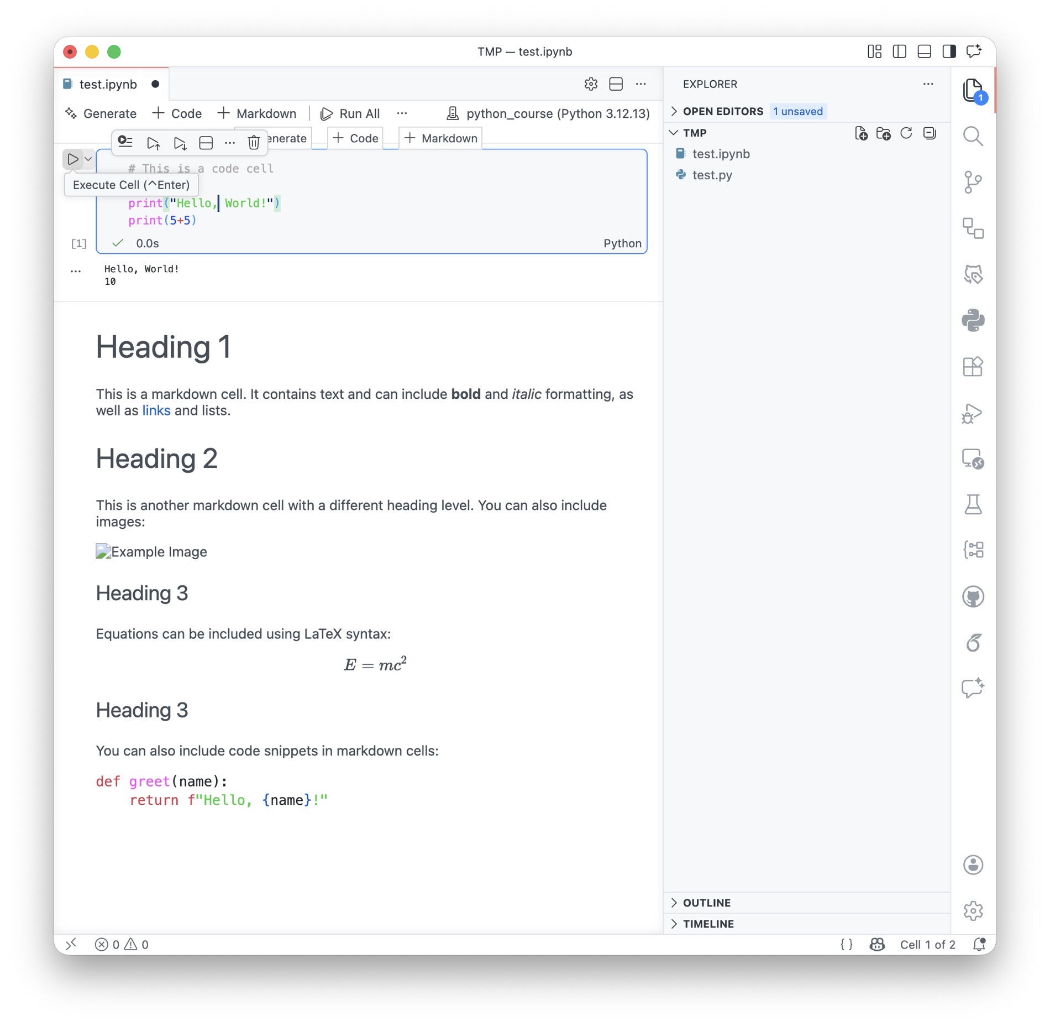Open the Search view in activity bar
Screen dimensions: 1050x1026
(x=972, y=136)
